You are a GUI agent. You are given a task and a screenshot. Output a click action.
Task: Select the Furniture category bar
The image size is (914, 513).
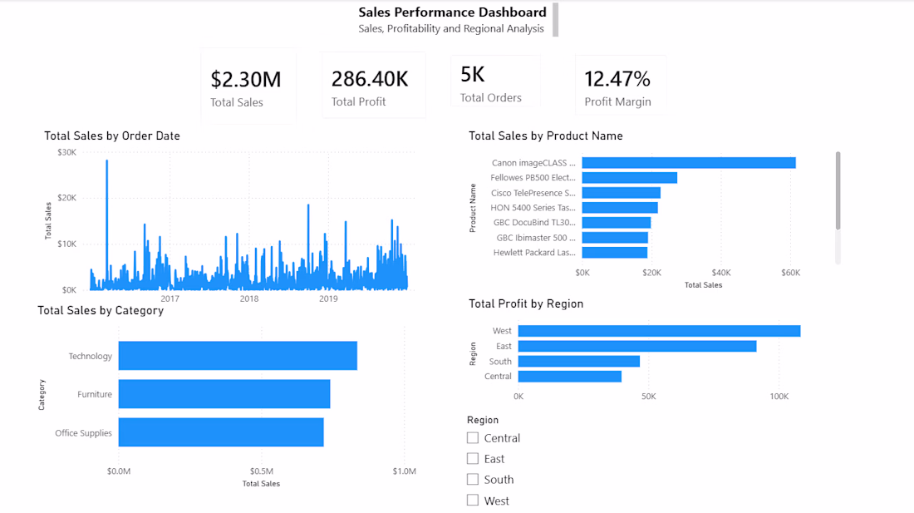(x=224, y=394)
